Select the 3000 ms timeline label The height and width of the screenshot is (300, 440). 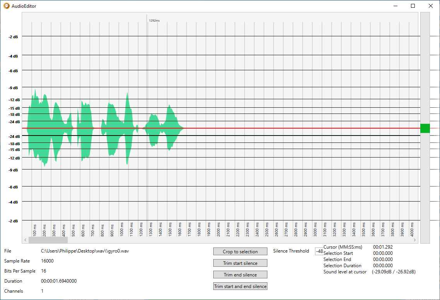pyautogui.click(x=315, y=229)
